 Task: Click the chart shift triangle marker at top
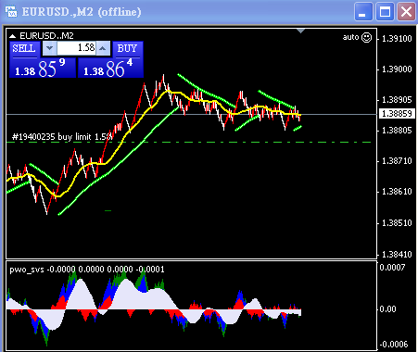click(x=300, y=31)
